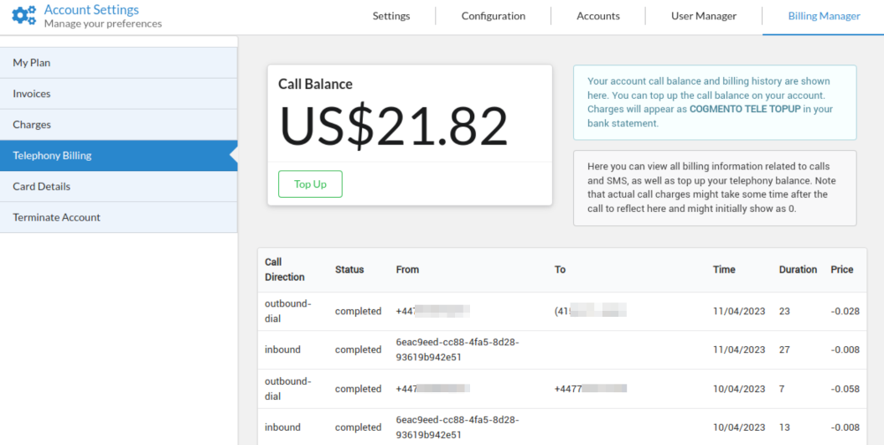Click the -0.058 price cell
The width and height of the screenshot is (884, 445).
845,389
